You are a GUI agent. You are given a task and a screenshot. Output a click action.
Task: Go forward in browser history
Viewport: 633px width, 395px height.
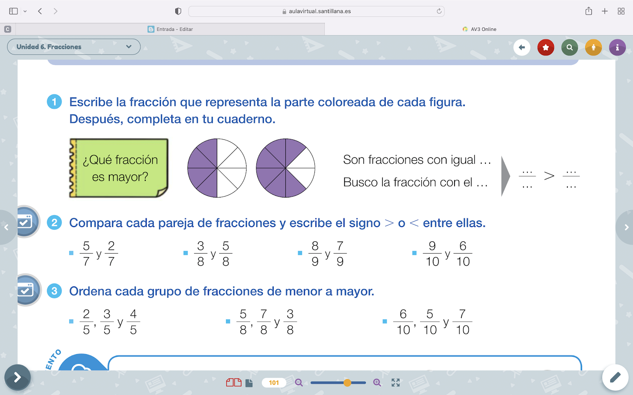(x=55, y=11)
